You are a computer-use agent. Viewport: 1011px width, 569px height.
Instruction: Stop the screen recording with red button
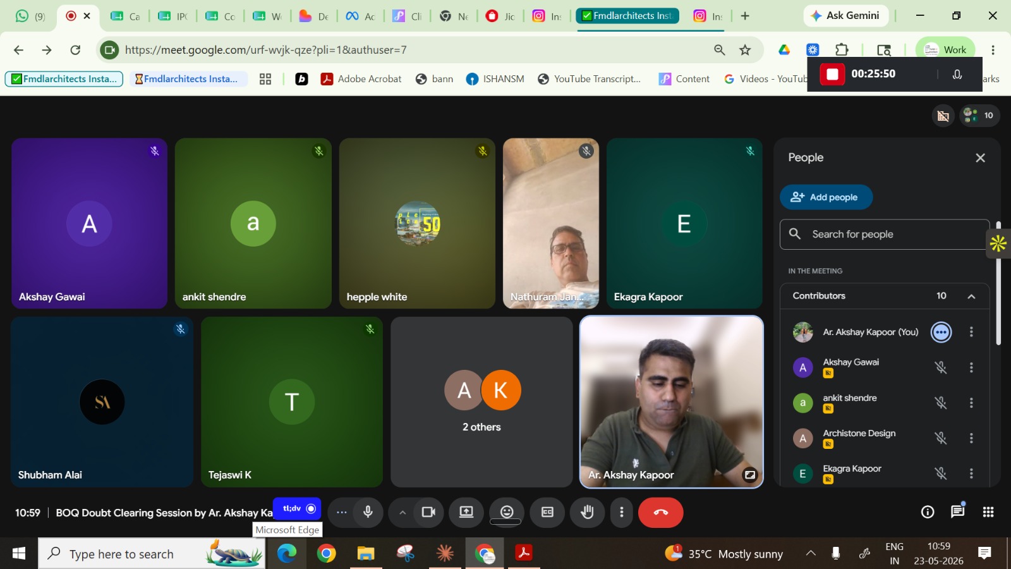coord(832,74)
